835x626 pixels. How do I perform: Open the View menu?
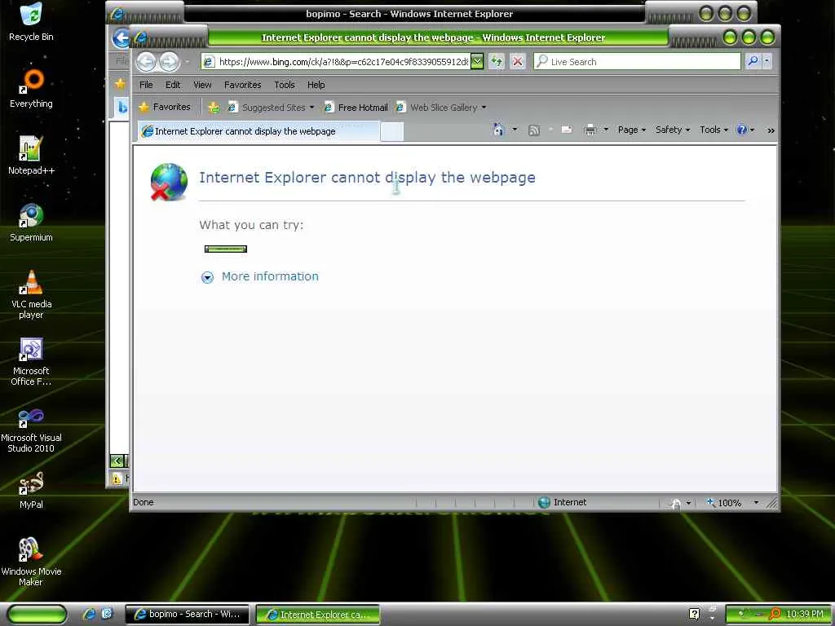tap(202, 85)
